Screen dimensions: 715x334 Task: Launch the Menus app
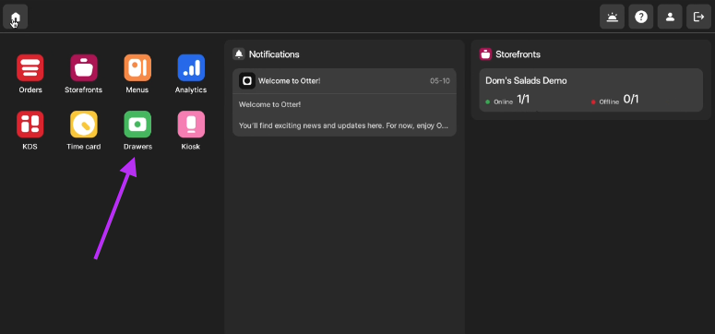(x=137, y=67)
